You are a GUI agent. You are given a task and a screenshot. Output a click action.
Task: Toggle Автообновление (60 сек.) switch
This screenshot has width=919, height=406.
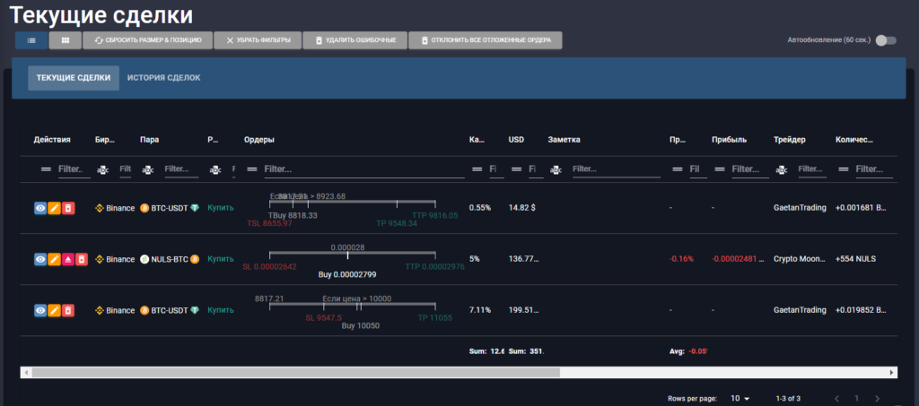885,40
